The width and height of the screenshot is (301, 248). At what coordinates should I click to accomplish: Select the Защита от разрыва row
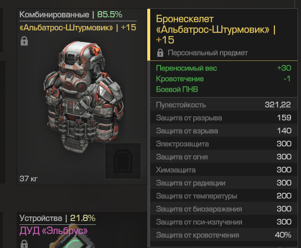[x=224, y=118]
